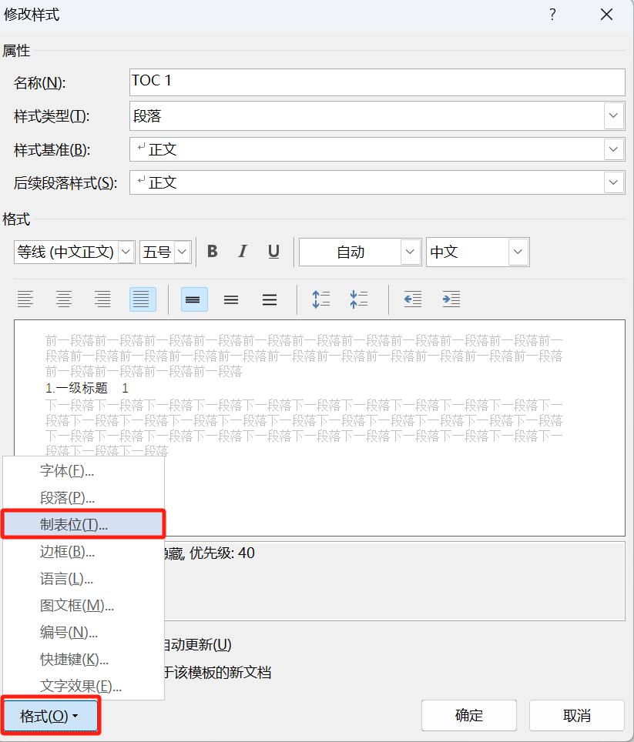Dismiss the dialog via 取消
The image size is (634, 742).
[x=577, y=715]
